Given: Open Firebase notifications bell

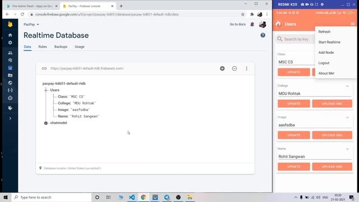Looking at the screenshot, I should [x=252, y=24].
